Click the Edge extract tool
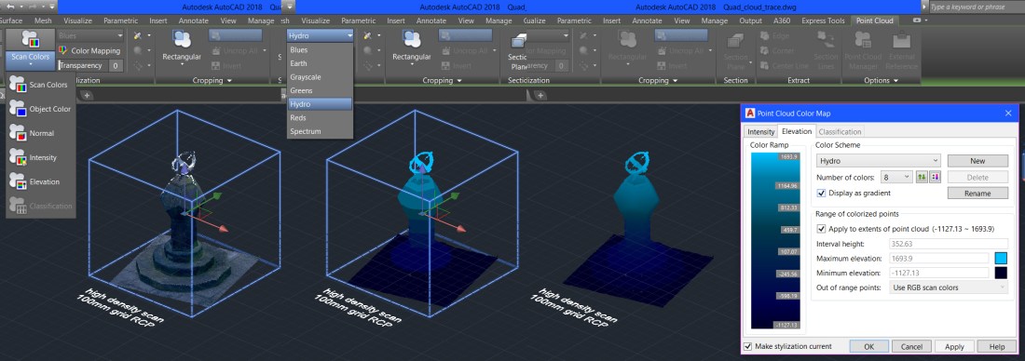This screenshot has width=1025, height=361. tap(775, 36)
